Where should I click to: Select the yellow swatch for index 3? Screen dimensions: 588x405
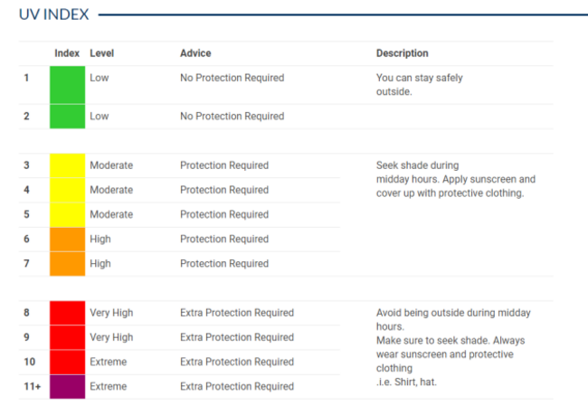pyautogui.click(x=68, y=165)
